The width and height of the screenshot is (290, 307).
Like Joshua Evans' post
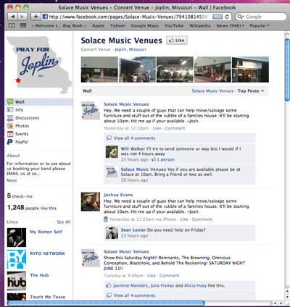pos(184,219)
